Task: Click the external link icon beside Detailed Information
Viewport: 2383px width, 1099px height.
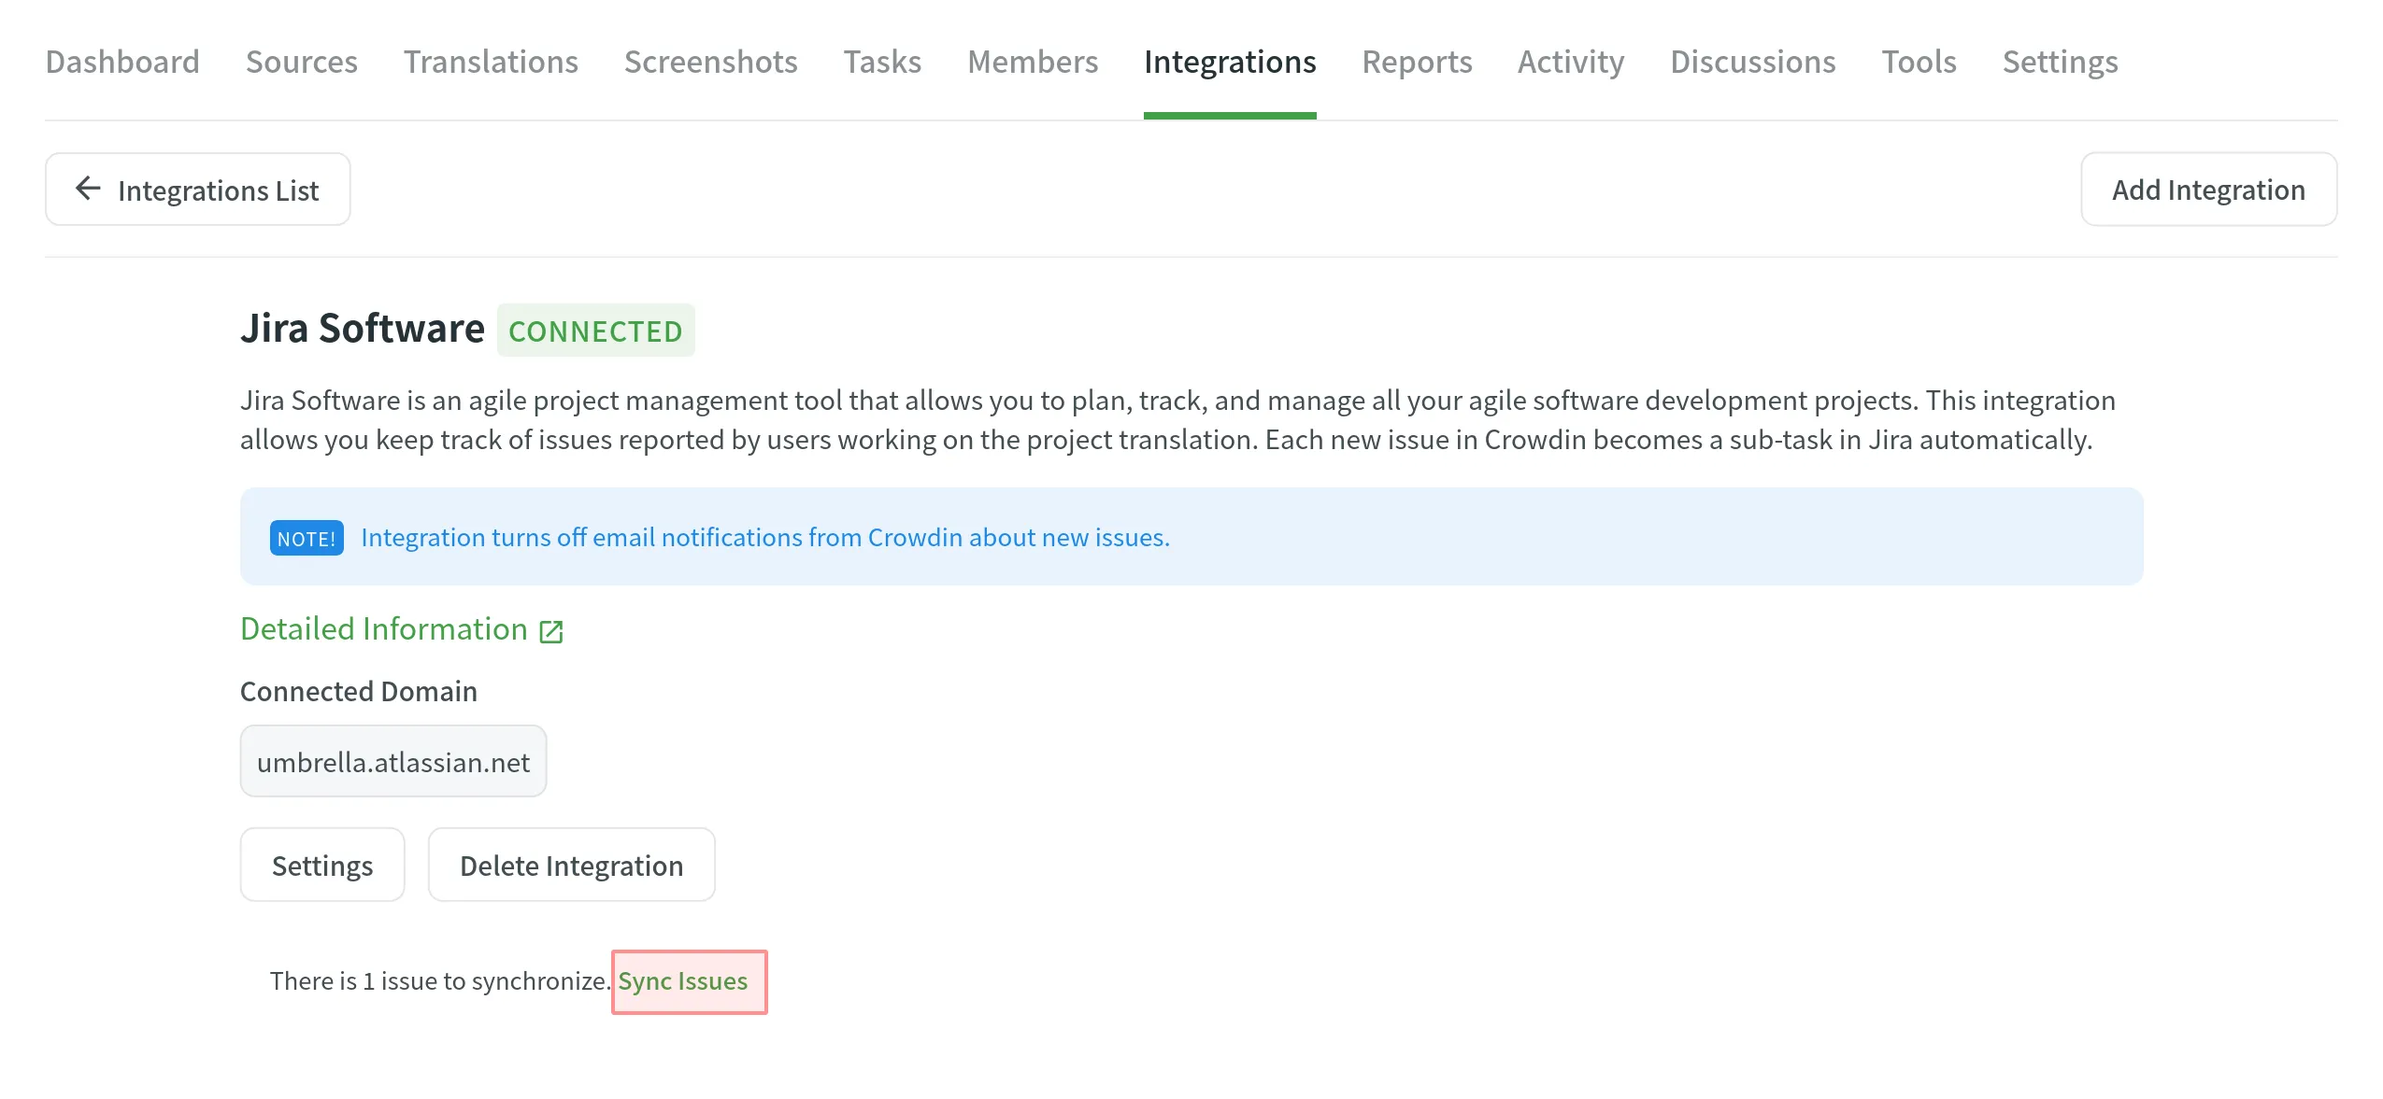Action: pyautogui.click(x=551, y=632)
